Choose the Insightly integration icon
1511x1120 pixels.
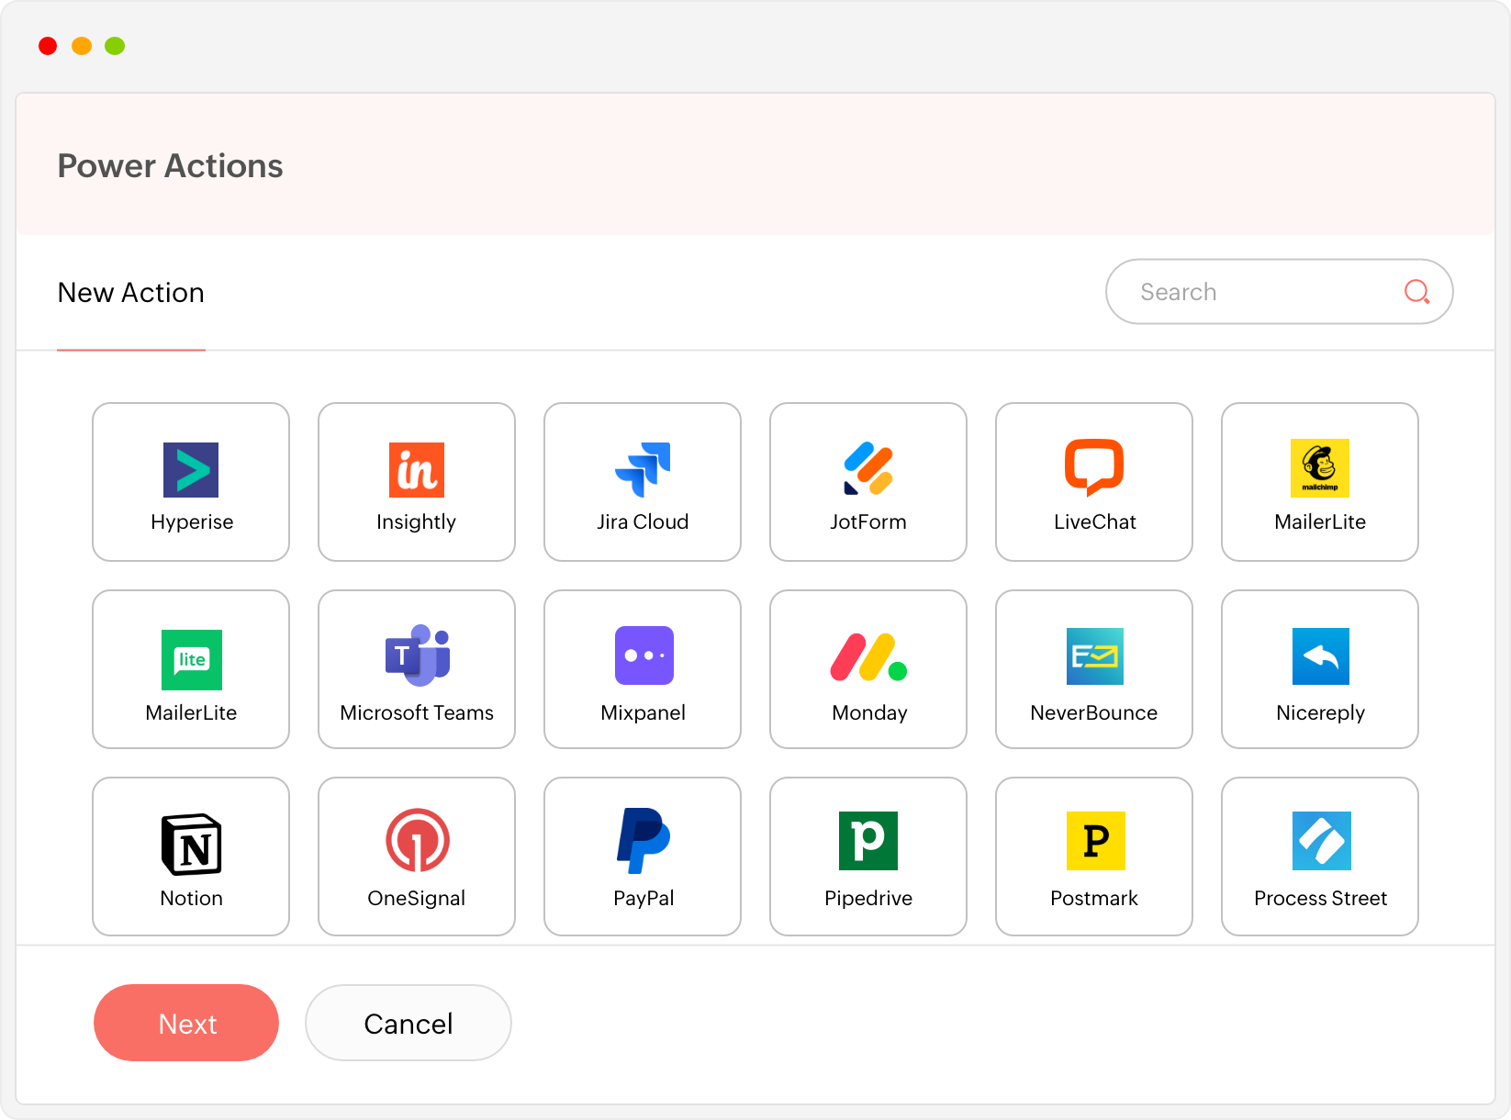[x=417, y=470]
